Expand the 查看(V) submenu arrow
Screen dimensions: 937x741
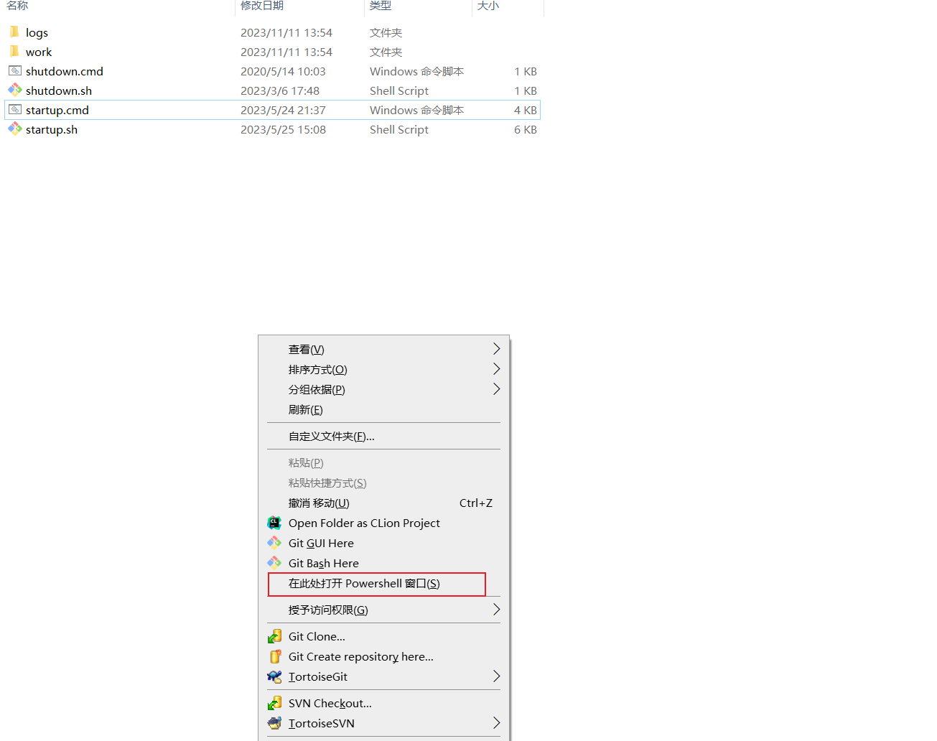tap(496, 349)
